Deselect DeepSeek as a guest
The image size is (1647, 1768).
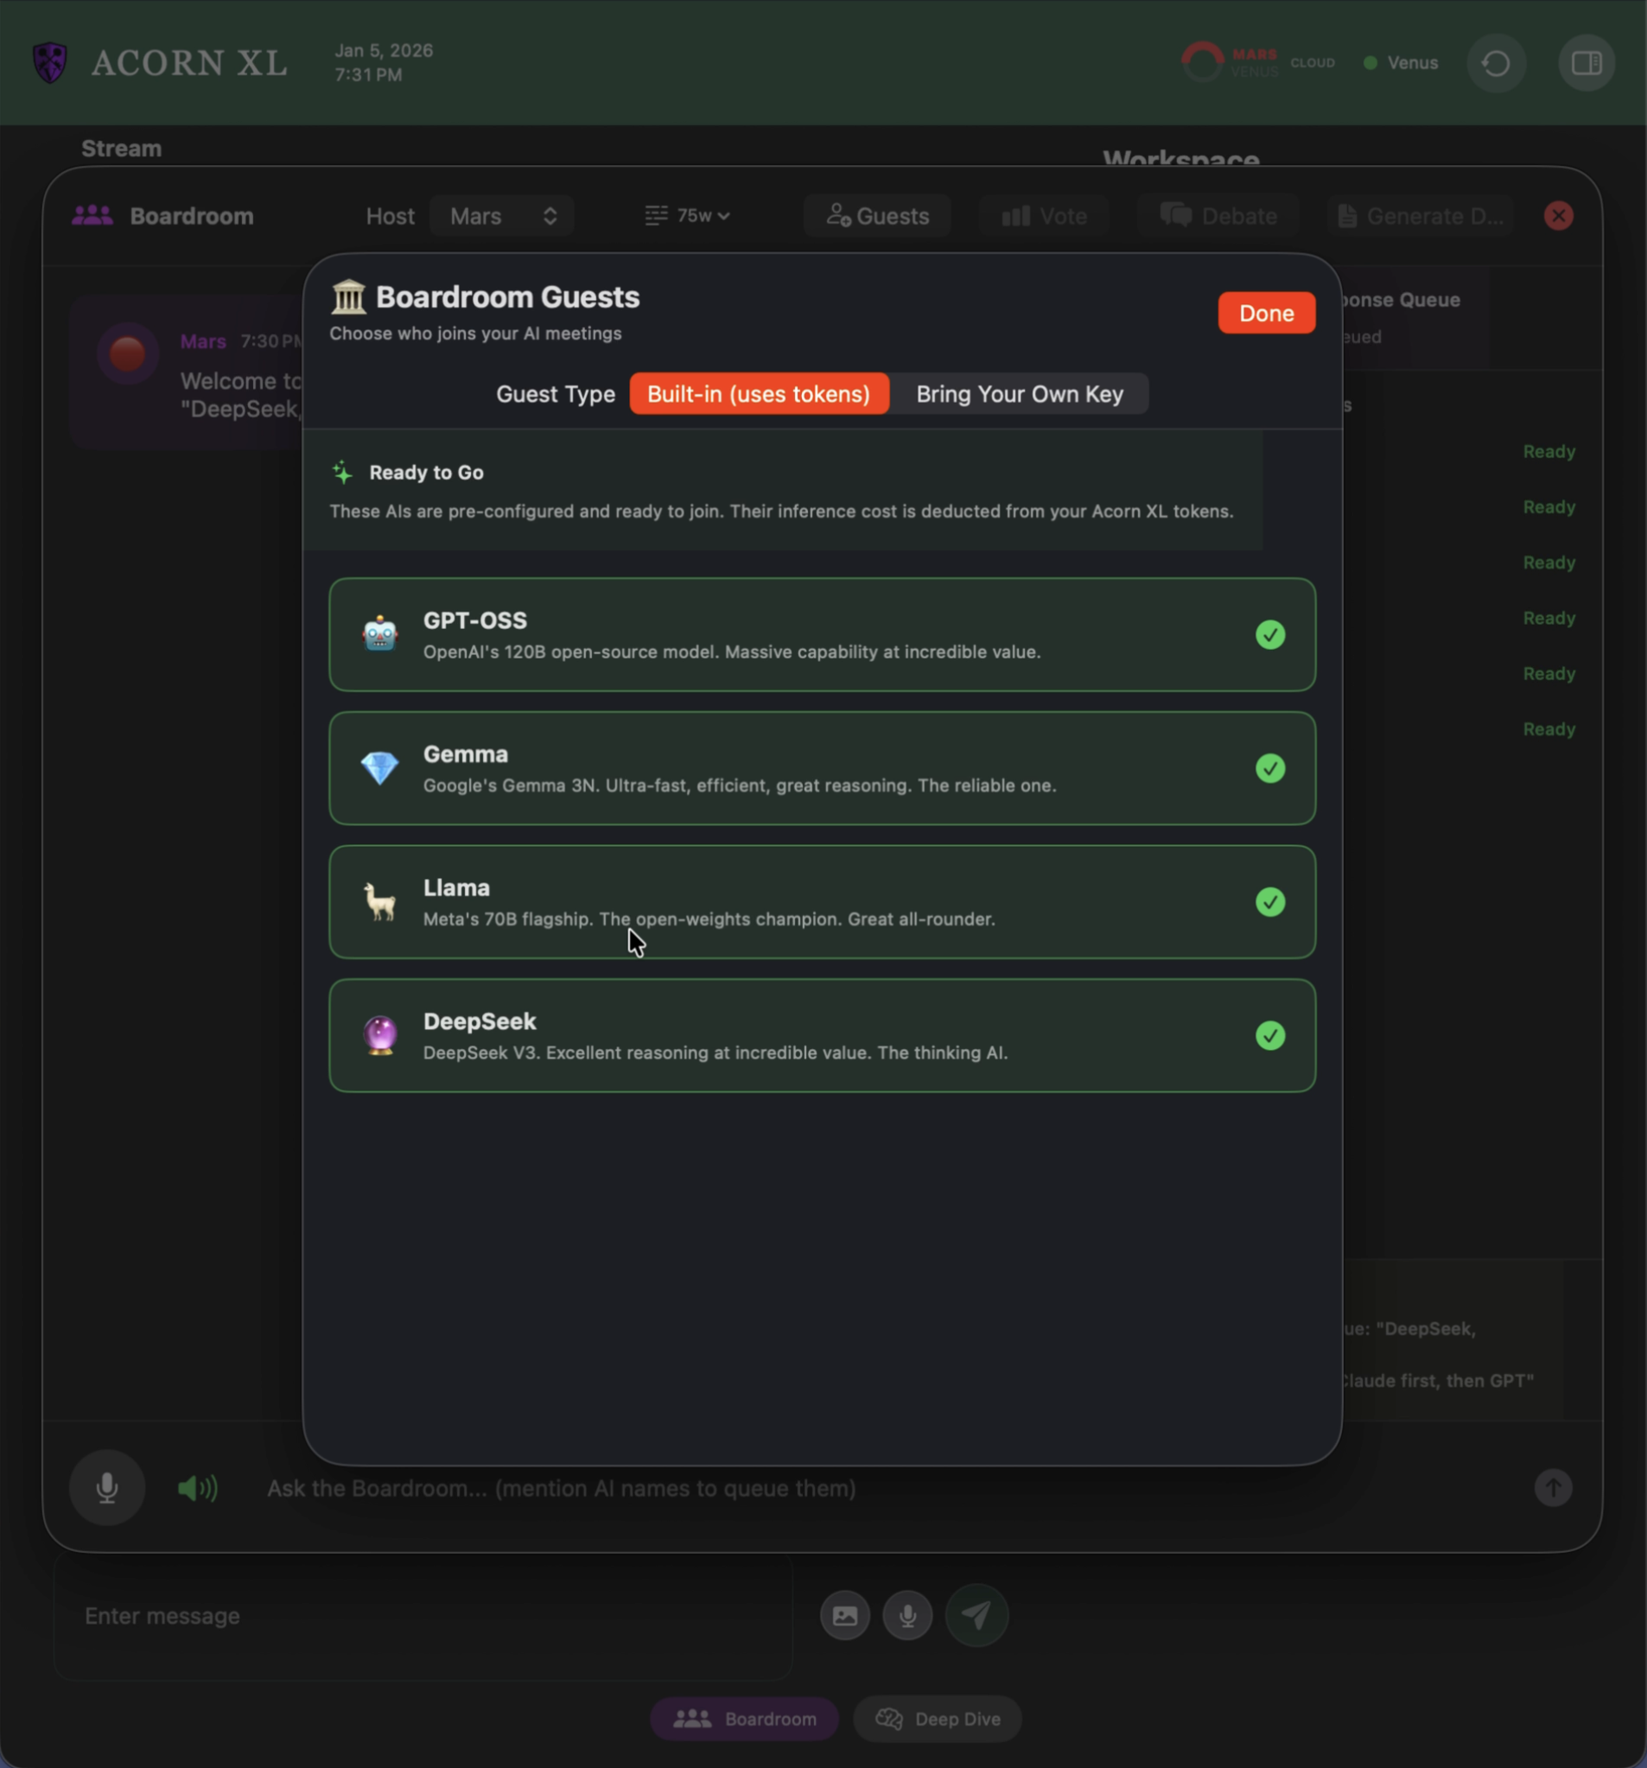[1270, 1035]
